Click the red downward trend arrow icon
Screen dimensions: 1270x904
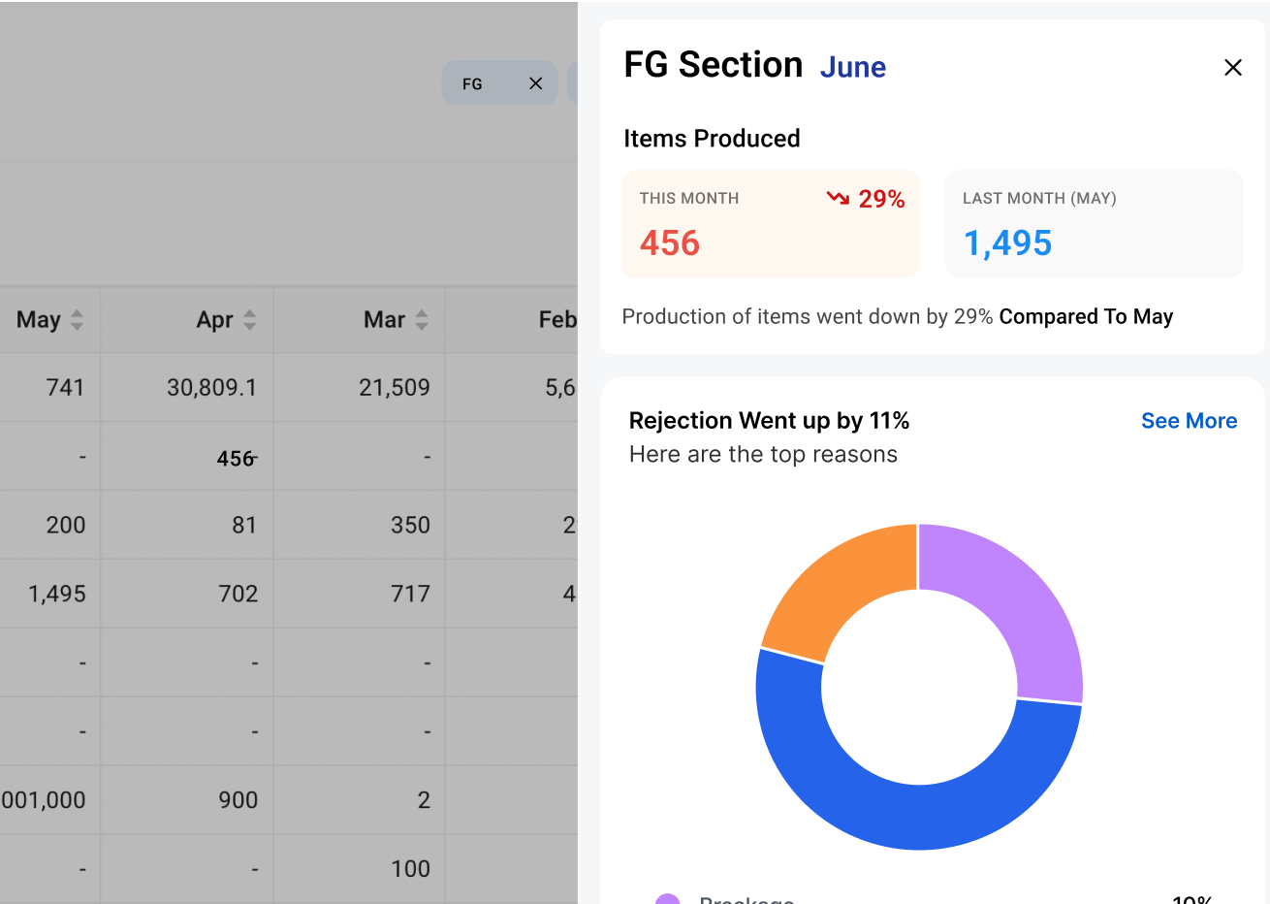click(x=838, y=198)
